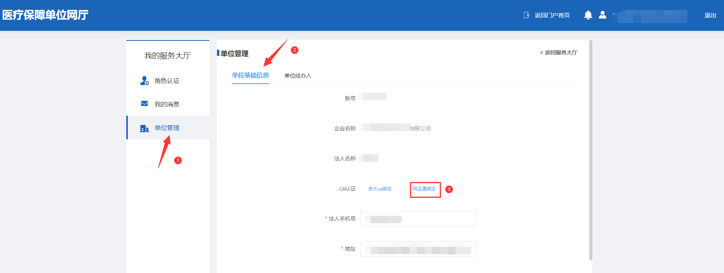Open the 网证通绑定 link
This screenshot has width=724, height=273.
pyautogui.click(x=424, y=189)
